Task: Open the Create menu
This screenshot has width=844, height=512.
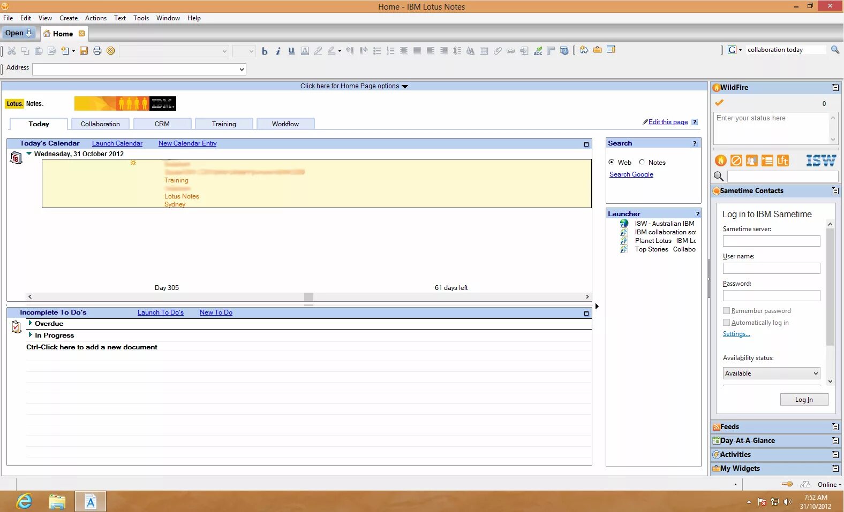Action: (x=69, y=18)
